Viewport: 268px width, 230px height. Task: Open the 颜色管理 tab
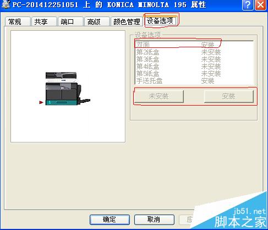(127, 21)
